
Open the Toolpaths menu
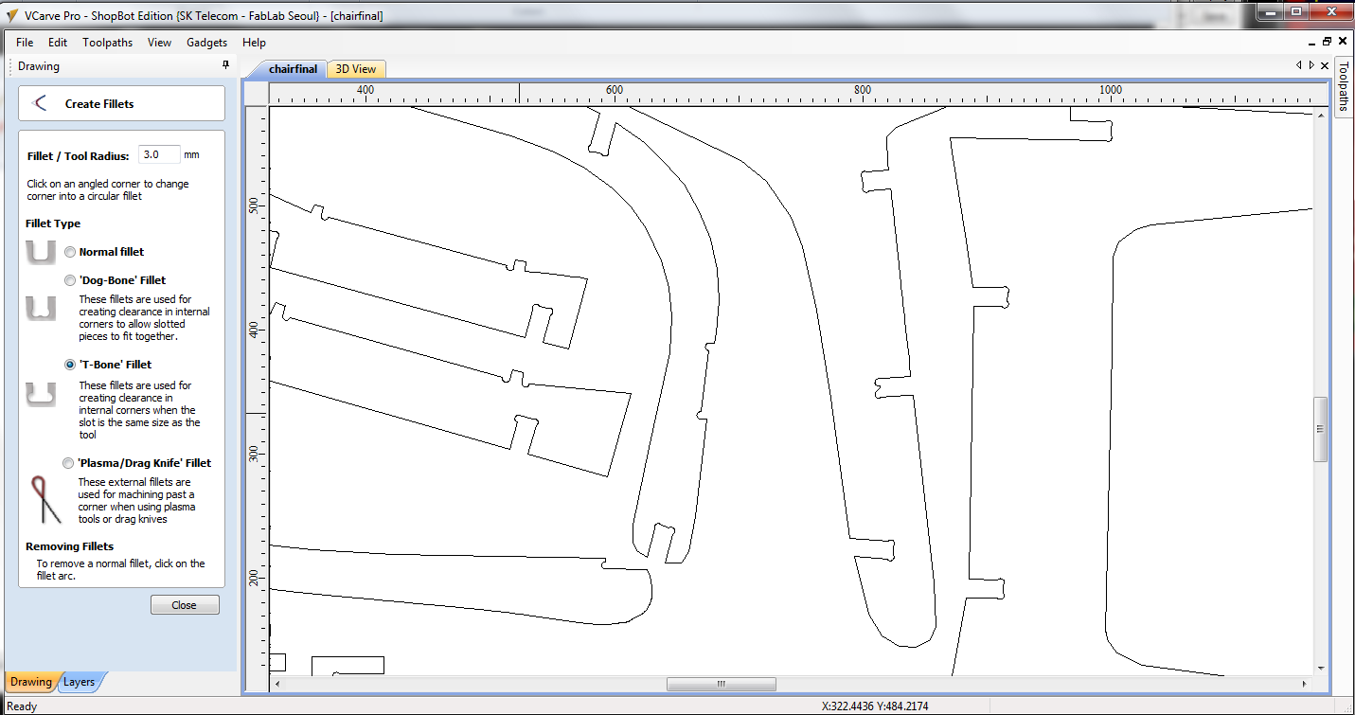point(107,43)
